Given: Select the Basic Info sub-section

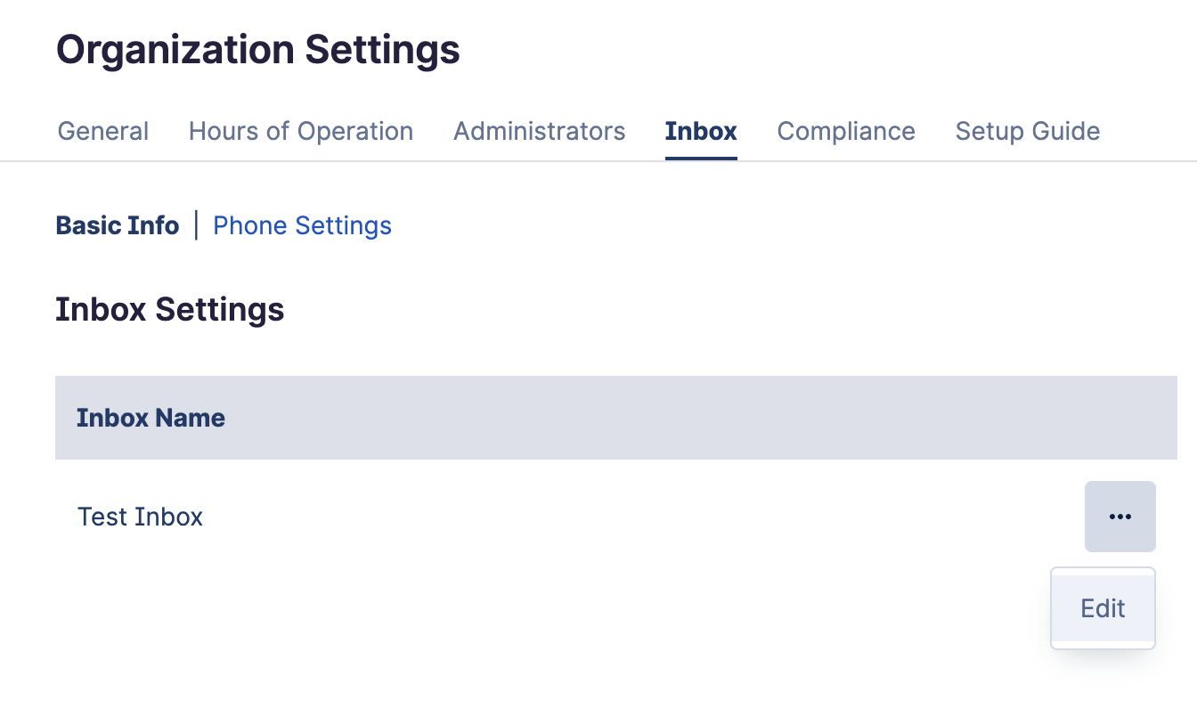Looking at the screenshot, I should 118,225.
